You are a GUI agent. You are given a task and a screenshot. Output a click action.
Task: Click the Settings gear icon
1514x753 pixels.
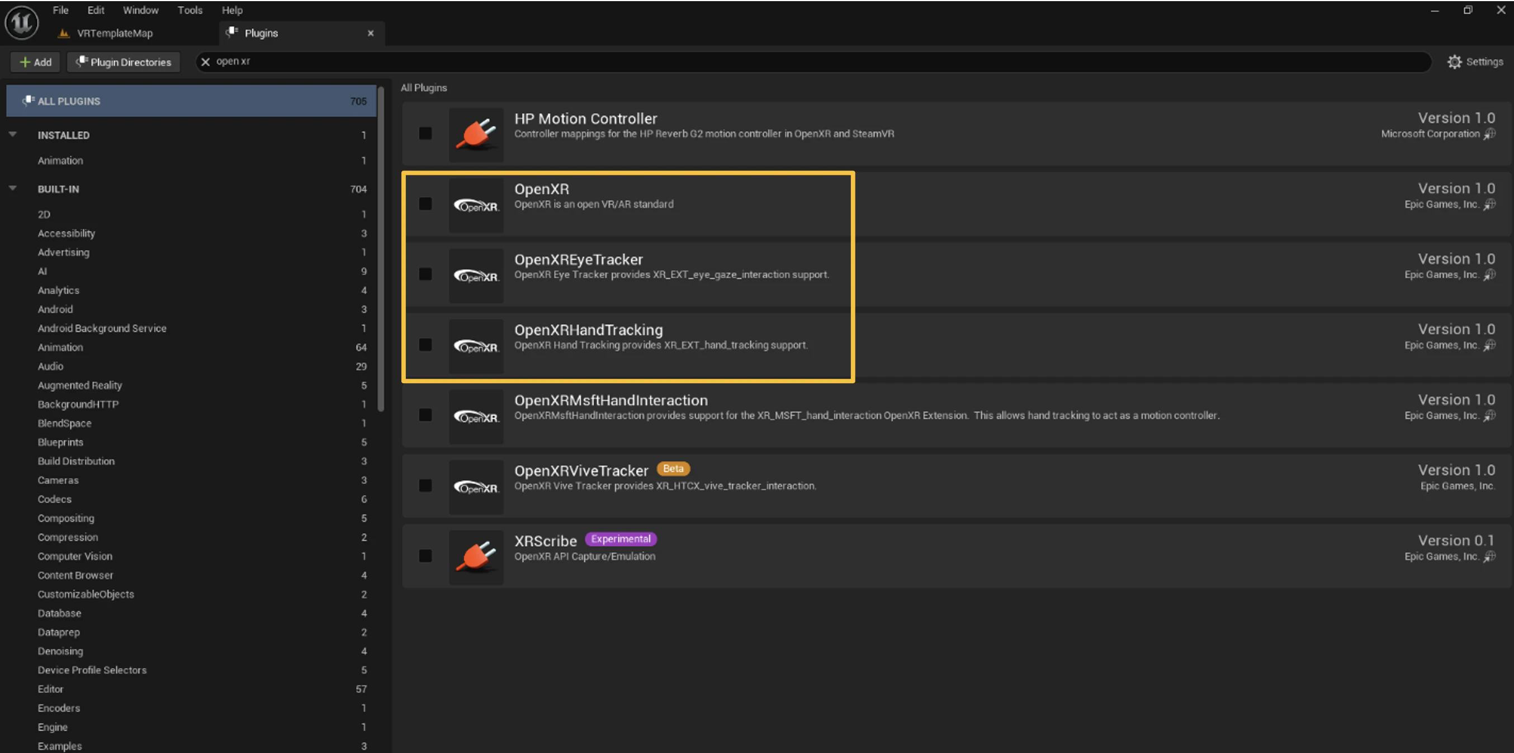(x=1454, y=61)
